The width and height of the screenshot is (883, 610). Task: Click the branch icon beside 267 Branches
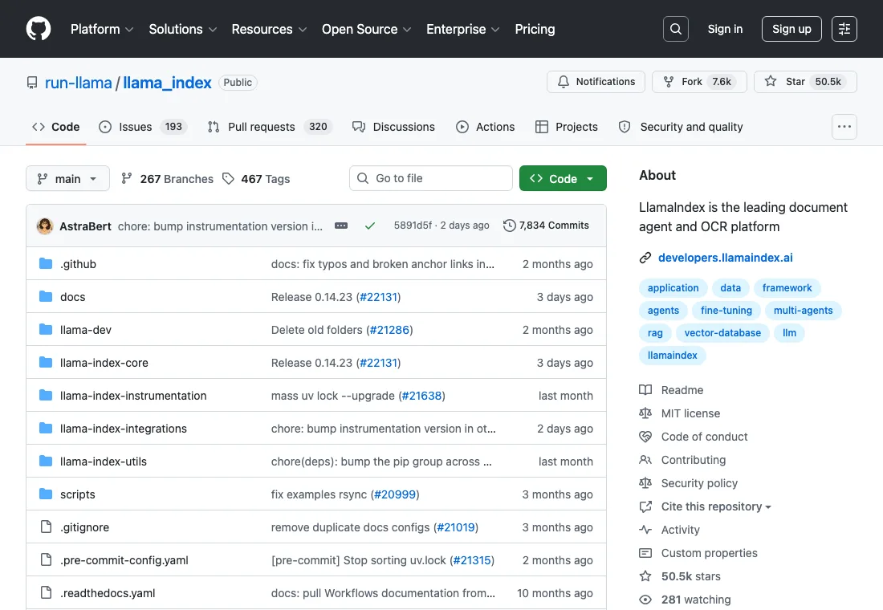(127, 178)
